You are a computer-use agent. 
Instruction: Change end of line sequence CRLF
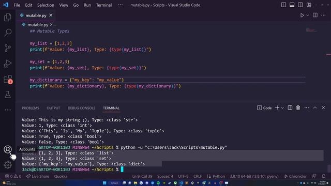tap(198, 176)
